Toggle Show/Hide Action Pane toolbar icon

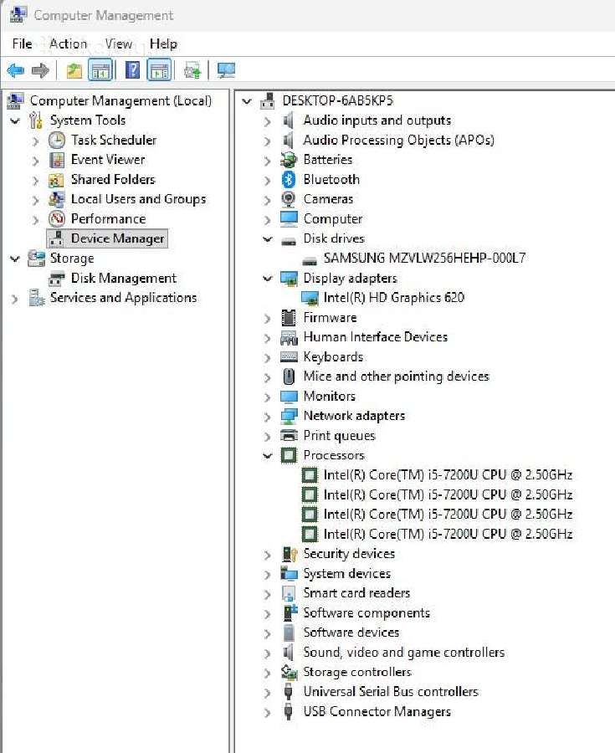[159, 71]
